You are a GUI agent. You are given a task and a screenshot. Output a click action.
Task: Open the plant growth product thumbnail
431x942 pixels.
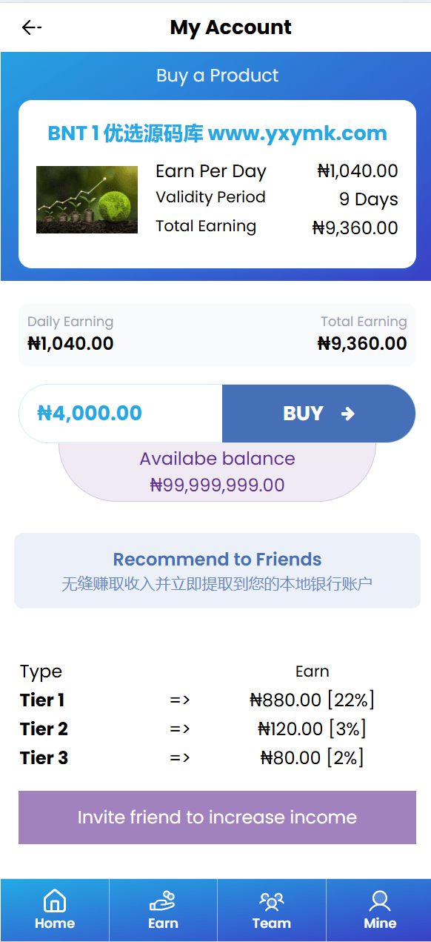[x=87, y=199]
